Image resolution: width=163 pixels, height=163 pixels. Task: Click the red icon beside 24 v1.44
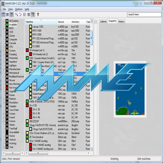(31, 117)
